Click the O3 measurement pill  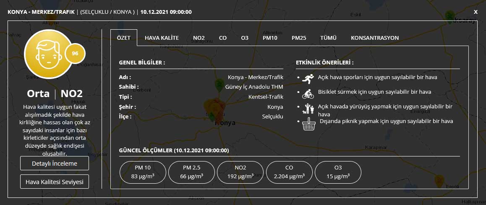[x=338, y=172]
